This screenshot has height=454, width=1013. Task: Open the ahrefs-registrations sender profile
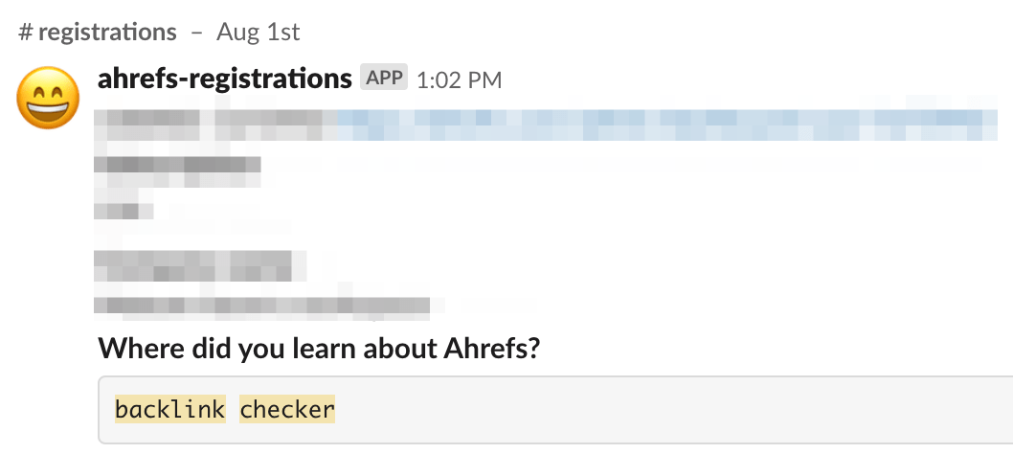click(225, 79)
